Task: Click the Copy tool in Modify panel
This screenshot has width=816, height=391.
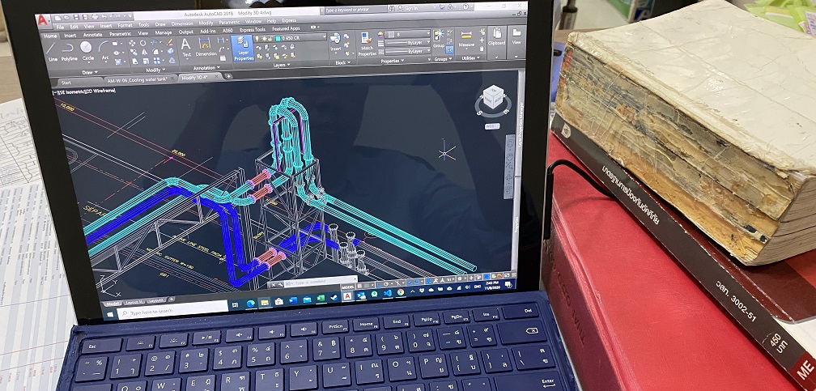Action: [134, 52]
